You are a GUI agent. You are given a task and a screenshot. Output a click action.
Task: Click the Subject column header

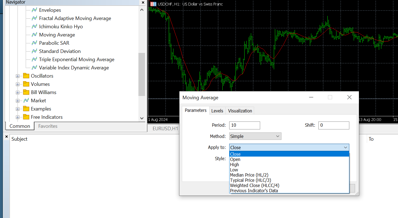(x=19, y=139)
